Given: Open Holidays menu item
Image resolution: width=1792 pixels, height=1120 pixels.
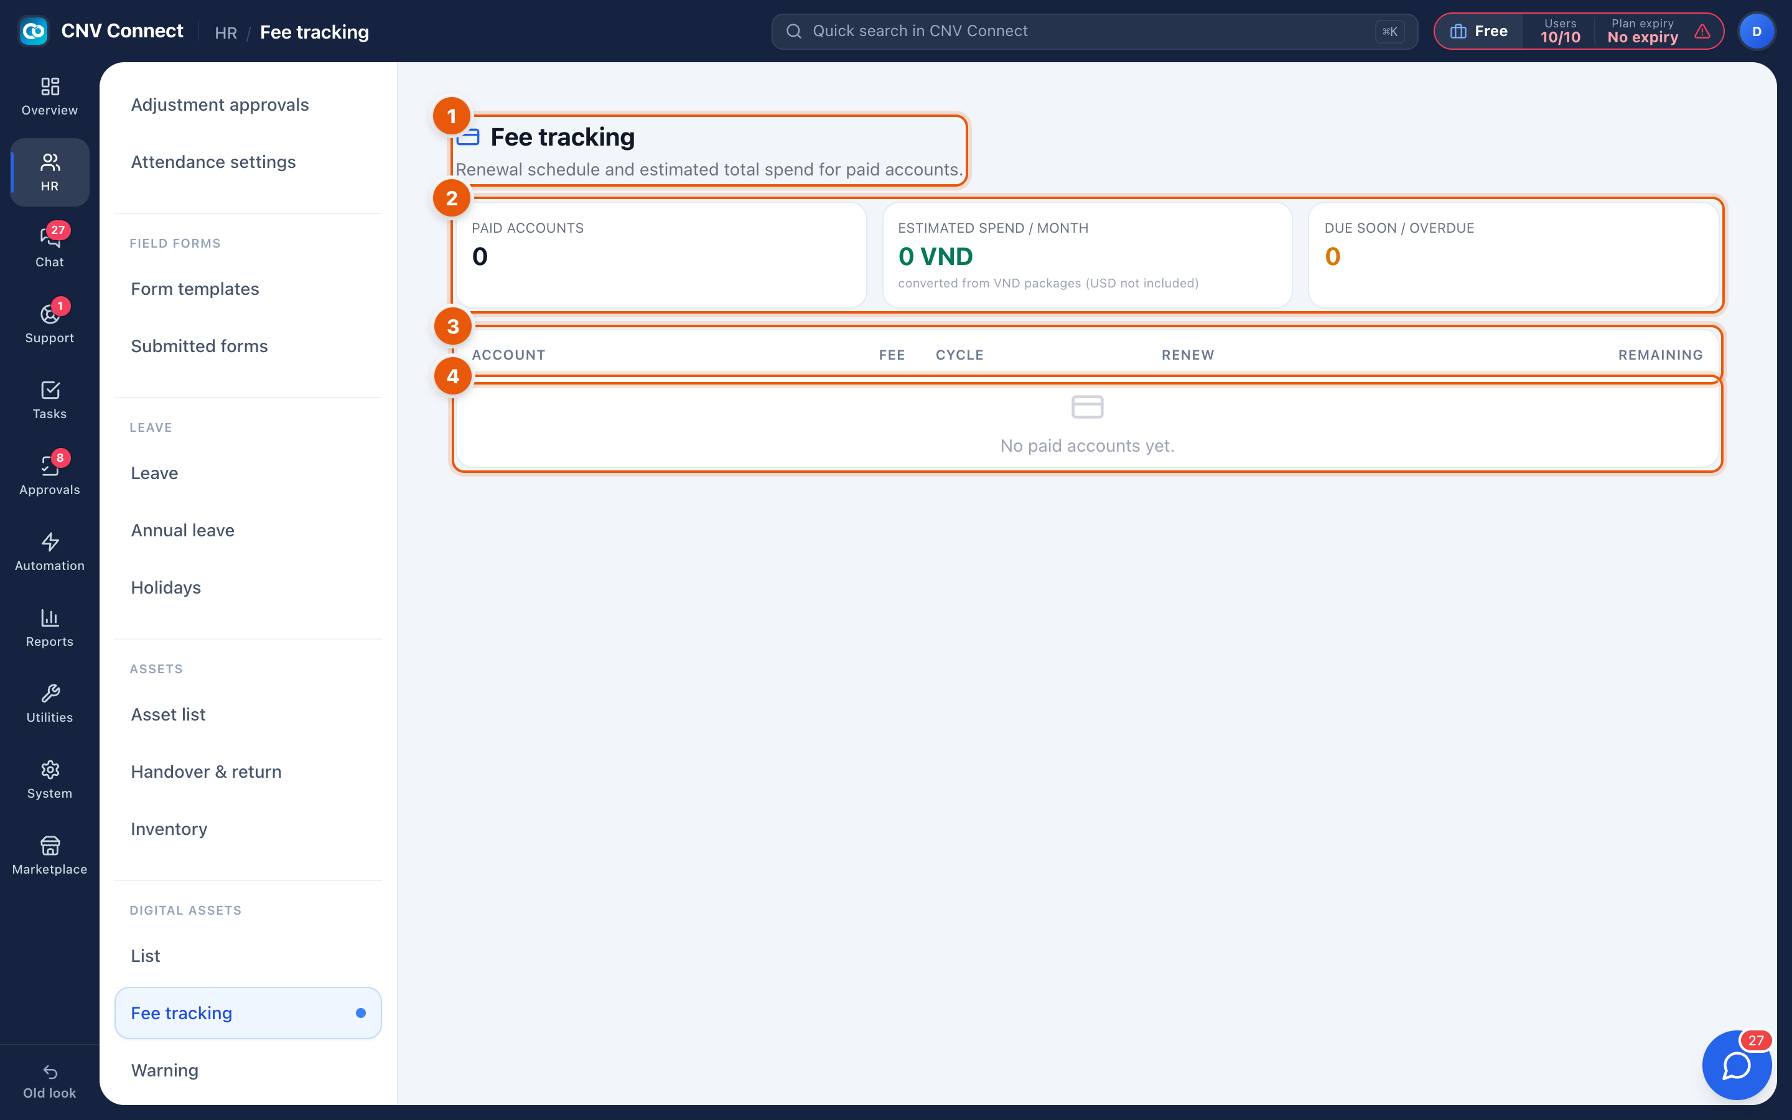Looking at the screenshot, I should pyautogui.click(x=248, y=587).
